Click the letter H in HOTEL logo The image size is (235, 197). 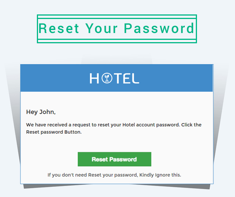94,78
